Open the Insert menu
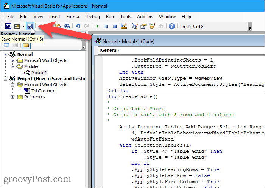265x188 pixels. pos(55,17)
